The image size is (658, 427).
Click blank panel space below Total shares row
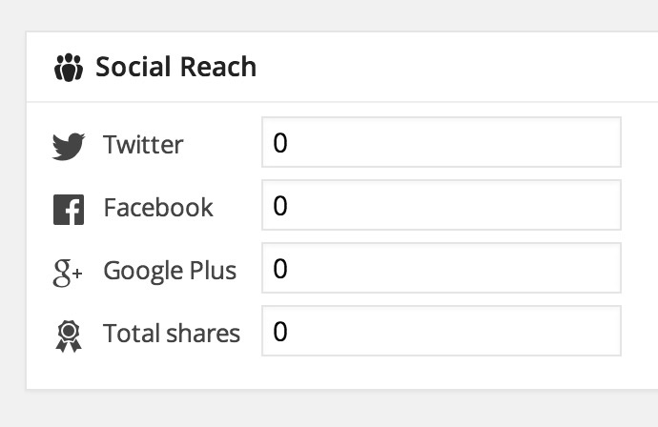click(334, 374)
